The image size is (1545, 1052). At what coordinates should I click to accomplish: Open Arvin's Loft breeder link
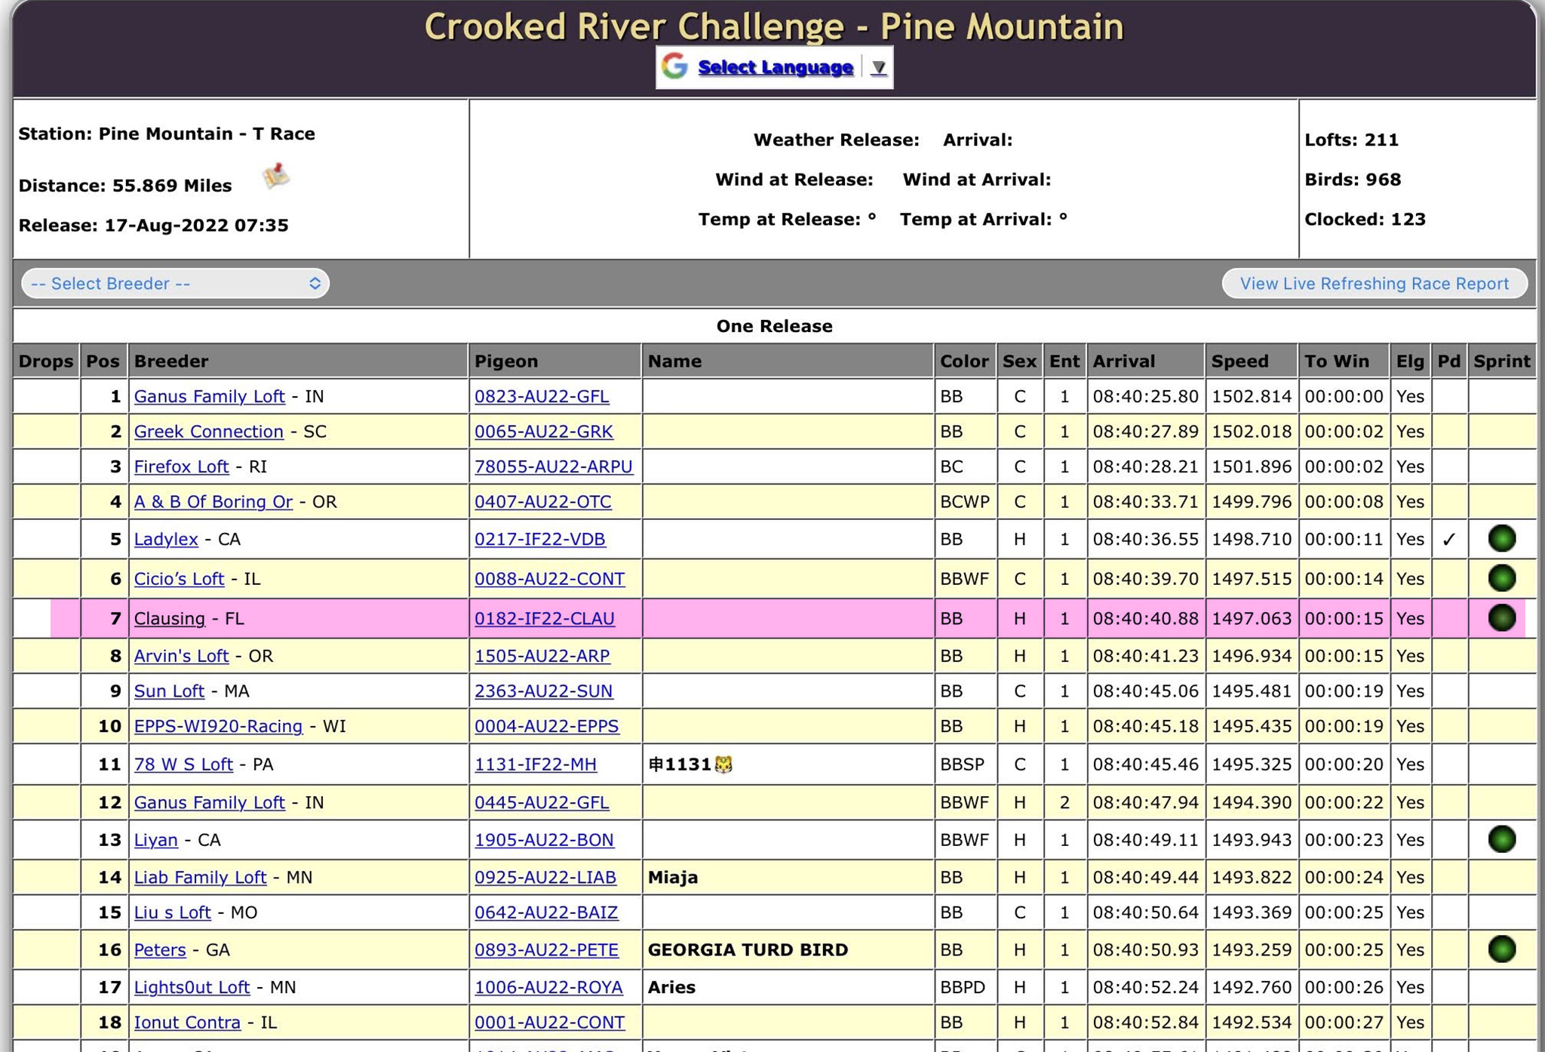tap(181, 656)
